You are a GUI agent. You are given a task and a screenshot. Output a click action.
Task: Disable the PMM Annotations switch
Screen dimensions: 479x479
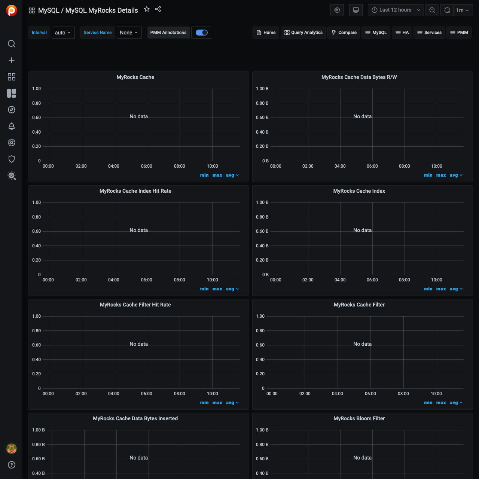202,33
